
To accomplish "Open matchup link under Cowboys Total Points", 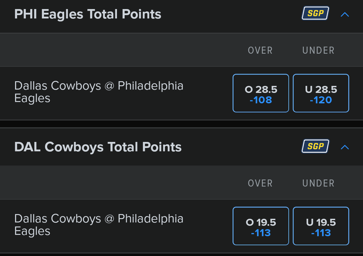I will pos(98,225).
